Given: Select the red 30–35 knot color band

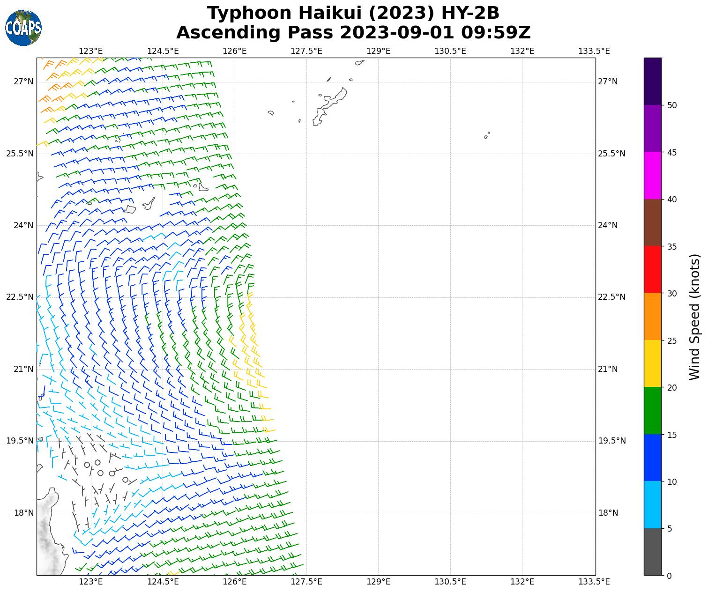Looking at the screenshot, I should point(652,269).
